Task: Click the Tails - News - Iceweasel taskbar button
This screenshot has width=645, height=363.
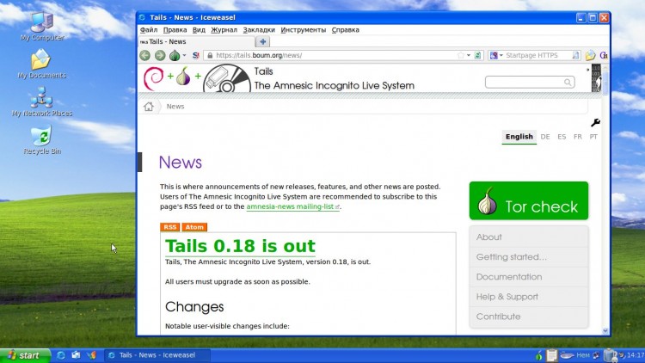Action: click(157, 355)
